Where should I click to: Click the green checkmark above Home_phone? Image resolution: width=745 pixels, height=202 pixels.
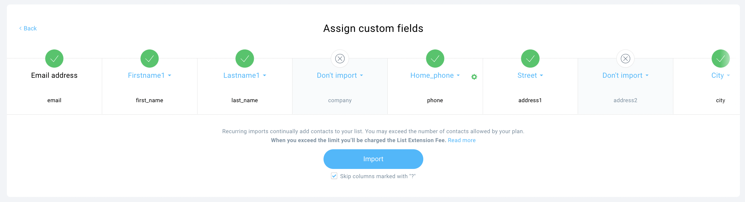point(435,58)
